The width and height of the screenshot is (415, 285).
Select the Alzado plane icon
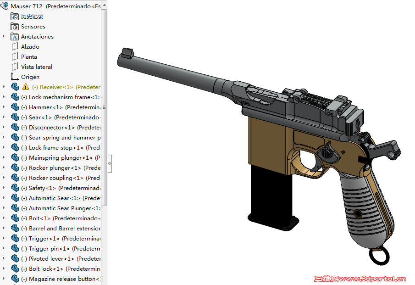coord(15,47)
